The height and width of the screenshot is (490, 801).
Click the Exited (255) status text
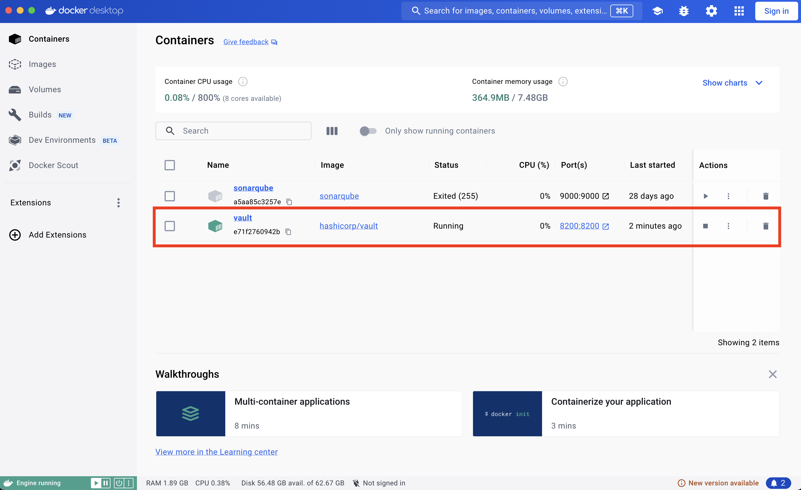pos(455,196)
